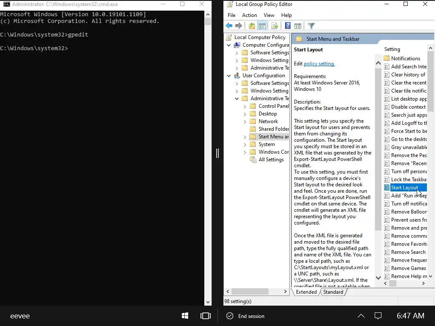Image resolution: width=435 pixels, height=326 pixels.
Task: Open the View menu
Action: click(269, 15)
